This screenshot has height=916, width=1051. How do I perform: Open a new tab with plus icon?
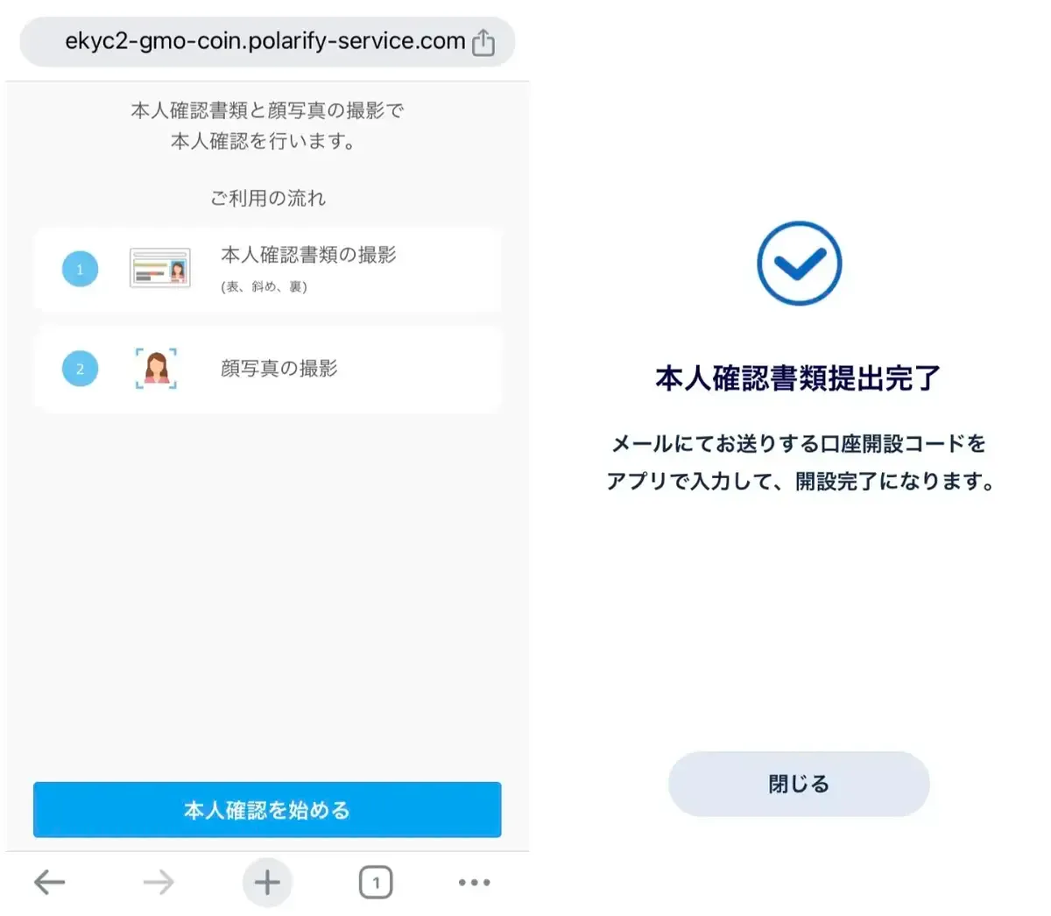(x=267, y=882)
